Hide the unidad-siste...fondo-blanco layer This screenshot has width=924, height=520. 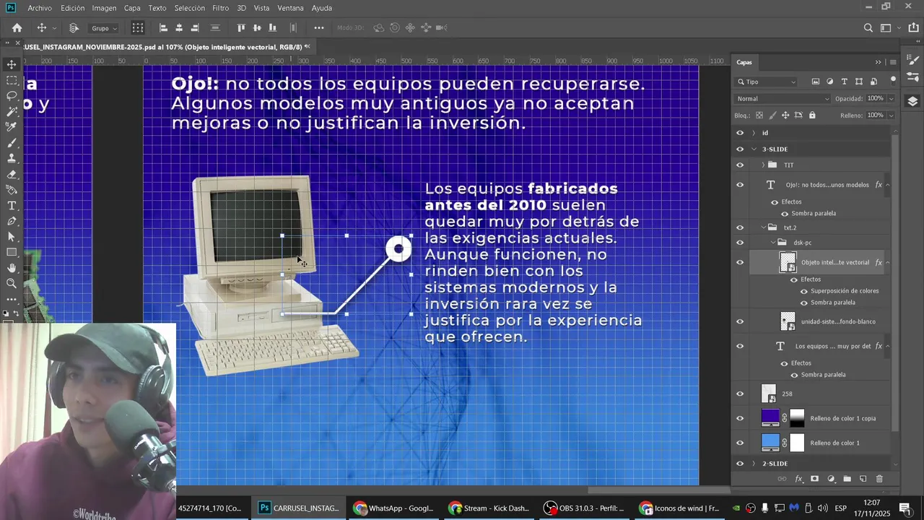739,321
